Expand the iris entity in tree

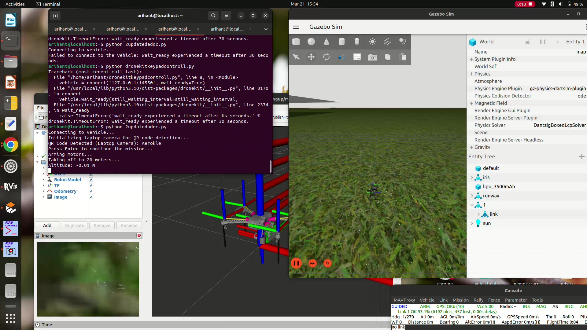point(472,178)
